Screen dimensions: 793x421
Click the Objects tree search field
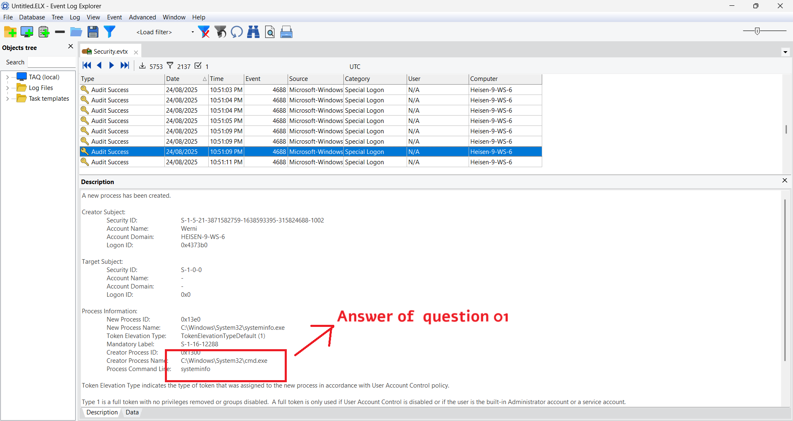coord(51,62)
